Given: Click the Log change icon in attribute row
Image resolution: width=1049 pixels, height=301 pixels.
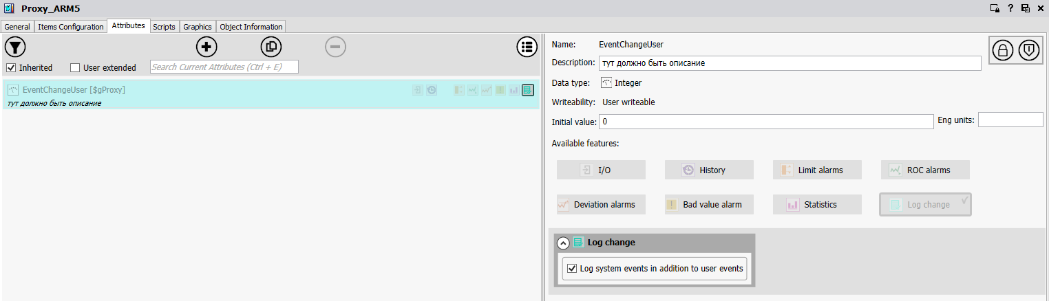Looking at the screenshot, I should 528,90.
